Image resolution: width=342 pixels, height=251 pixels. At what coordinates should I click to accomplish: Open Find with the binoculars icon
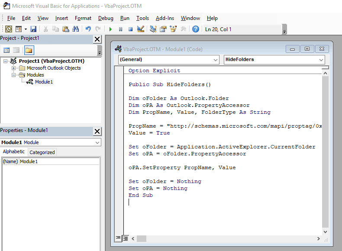(x=75, y=29)
